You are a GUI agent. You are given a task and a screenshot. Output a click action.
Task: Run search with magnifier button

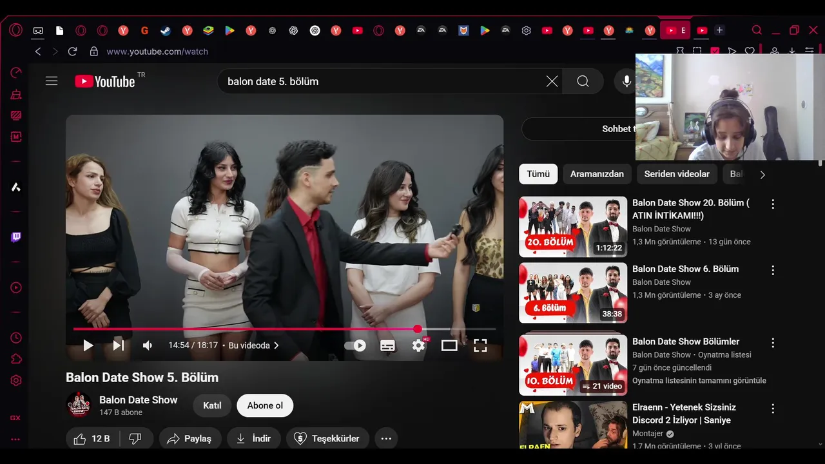pyautogui.click(x=583, y=81)
